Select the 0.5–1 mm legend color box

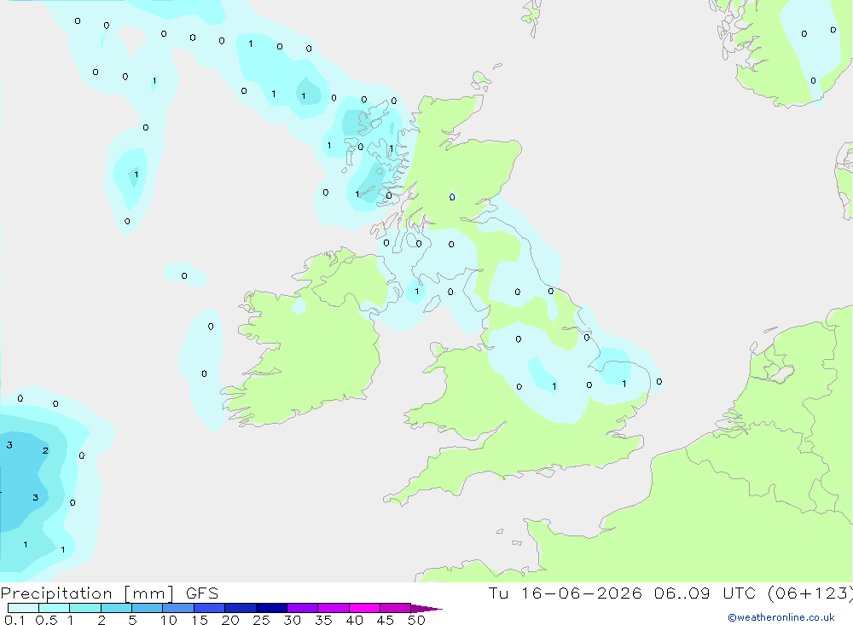pyautogui.click(x=54, y=608)
